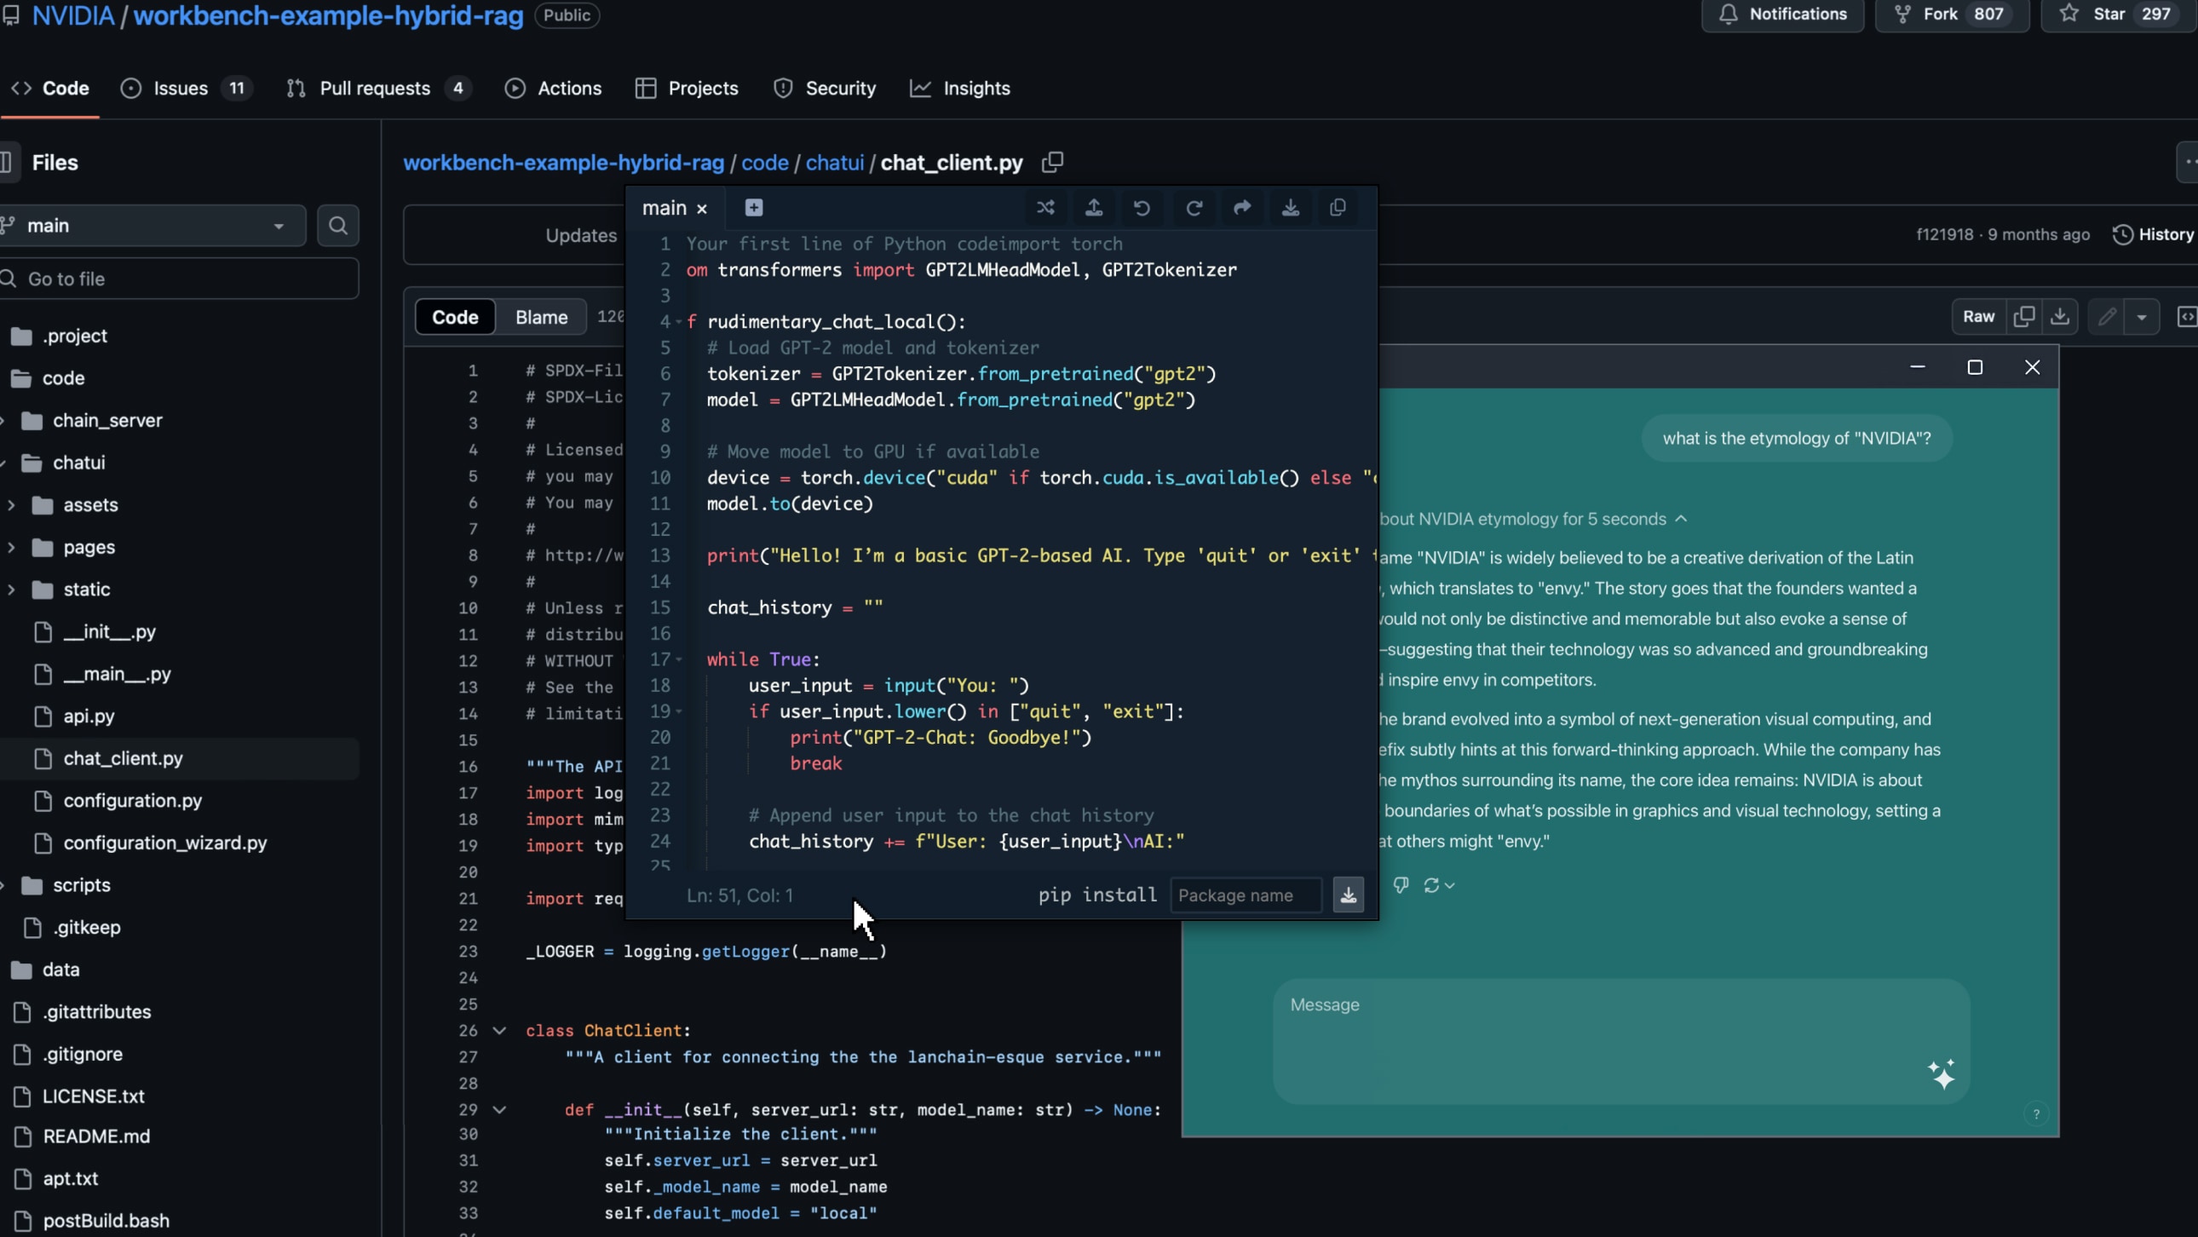Copy file path next to chat_client.py
2198x1237 pixels.
pos(1053,162)
